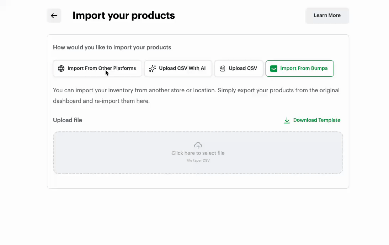Choose the Upload CSV tab
This screenshot has height=245, width=389.
coord(243,69)
